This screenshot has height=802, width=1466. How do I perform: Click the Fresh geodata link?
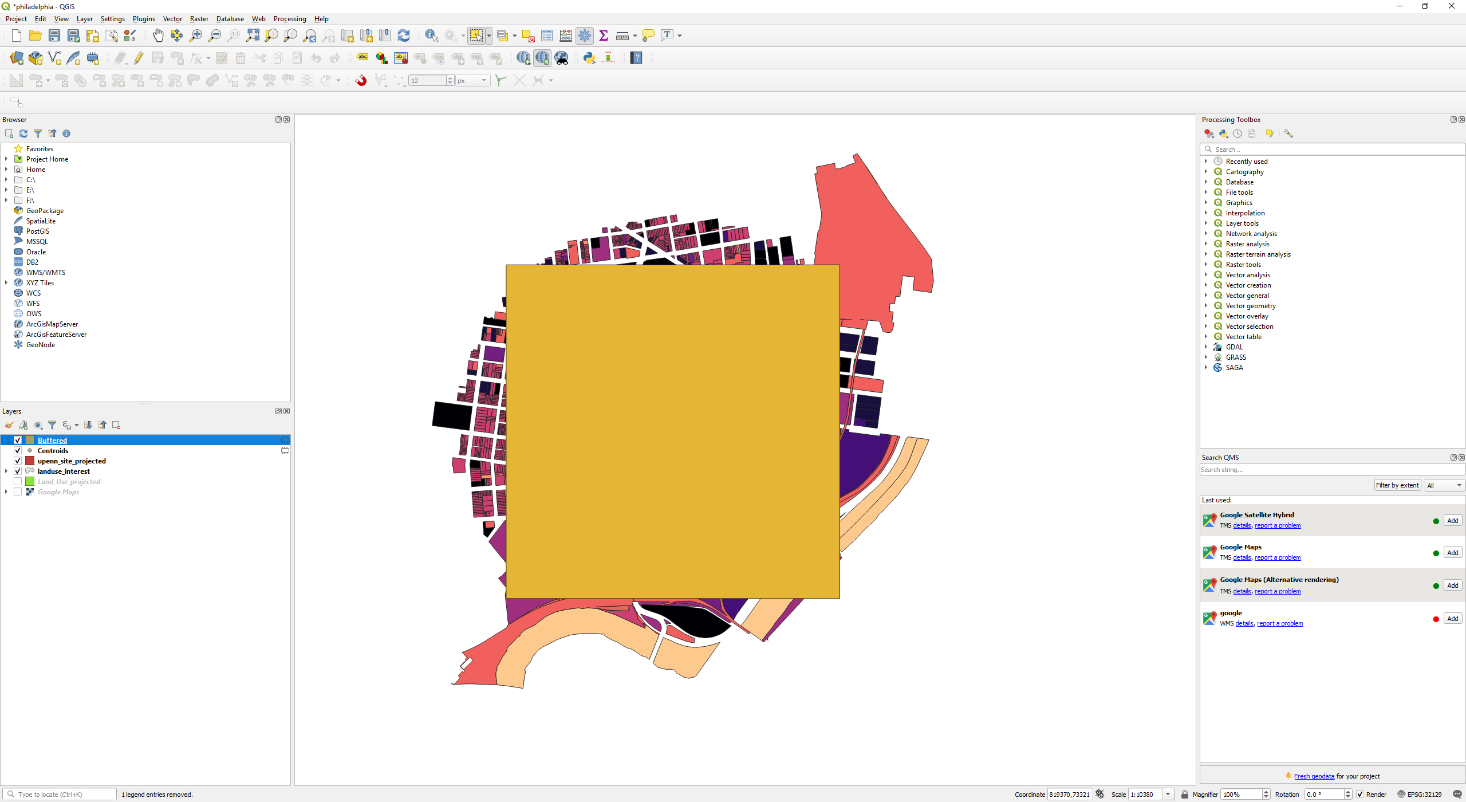(1314, 776)
